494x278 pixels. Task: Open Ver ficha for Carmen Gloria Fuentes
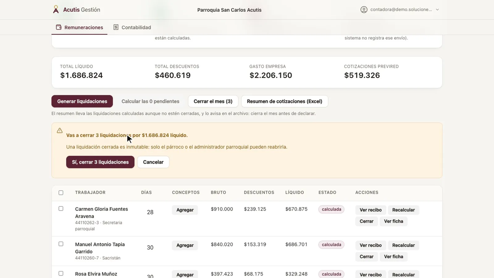point(394,221)
